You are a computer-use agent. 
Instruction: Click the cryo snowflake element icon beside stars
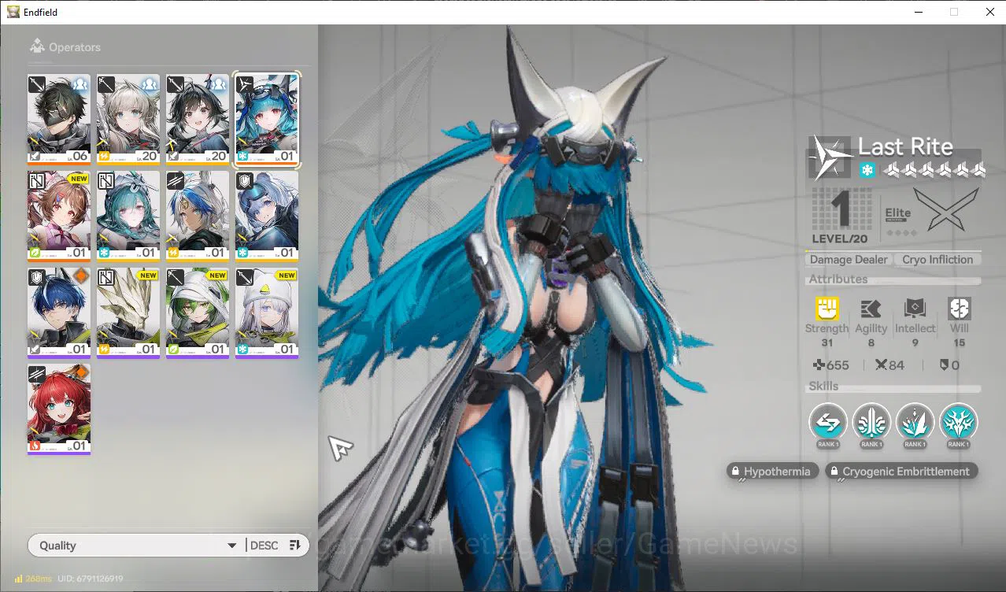click(x=867, y=170)
